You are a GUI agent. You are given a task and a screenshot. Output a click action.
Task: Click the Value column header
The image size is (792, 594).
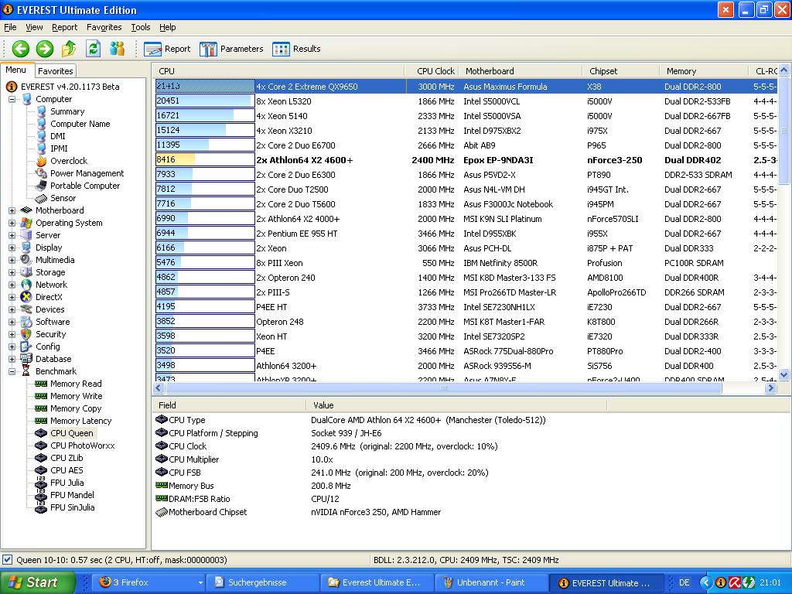(456, 405)
